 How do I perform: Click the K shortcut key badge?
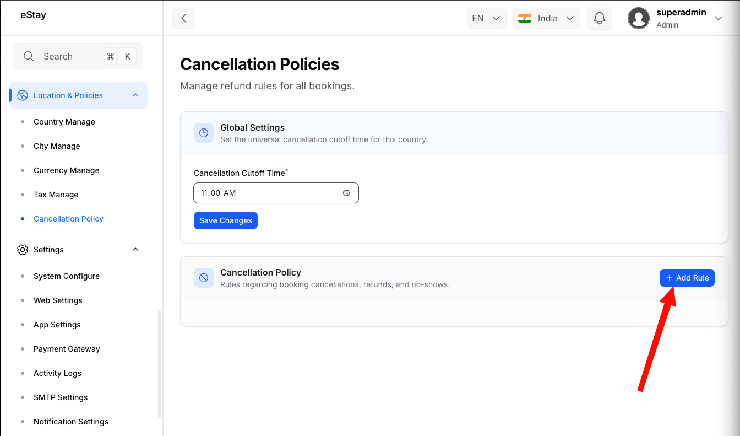point(128,56)
